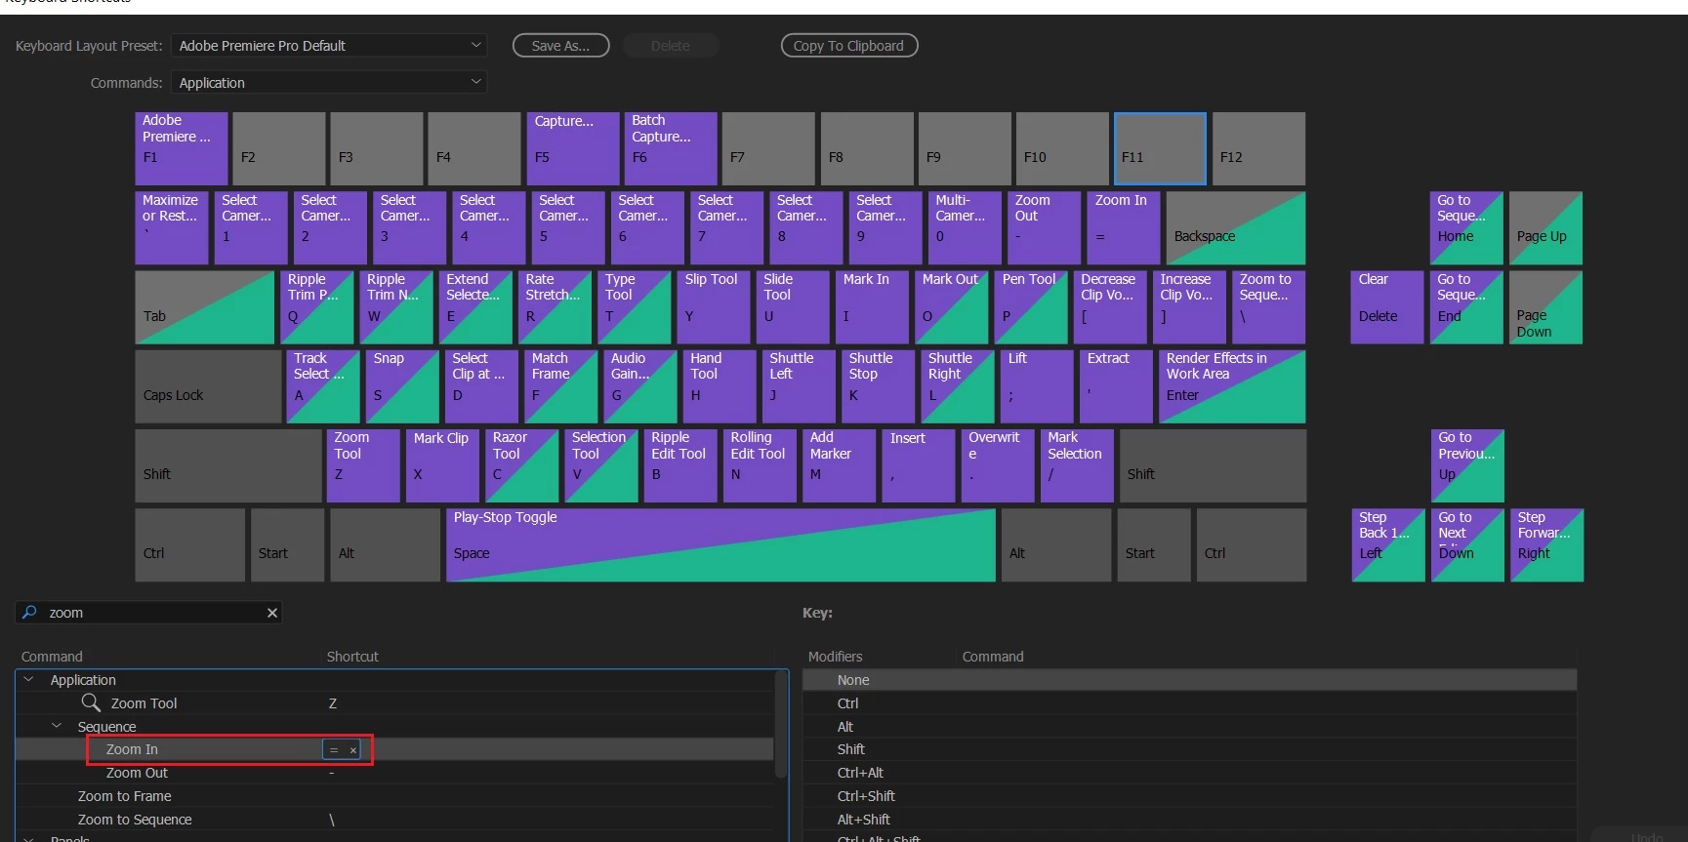Click the Step Forward Right key
Screen dimensions: 1688x842
1546,545
